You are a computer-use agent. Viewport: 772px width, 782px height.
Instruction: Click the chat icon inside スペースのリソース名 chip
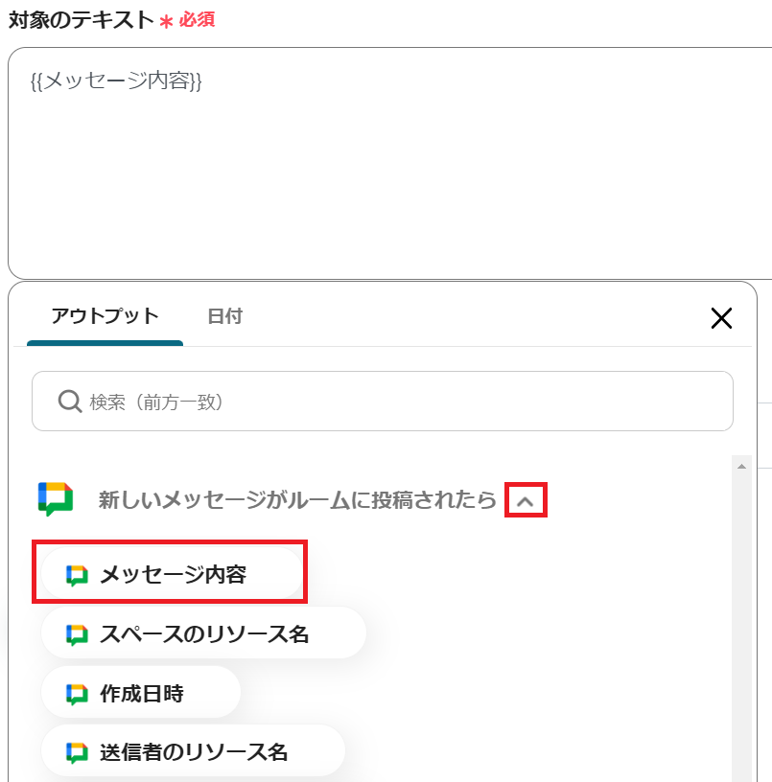click(x=77, y=634)
